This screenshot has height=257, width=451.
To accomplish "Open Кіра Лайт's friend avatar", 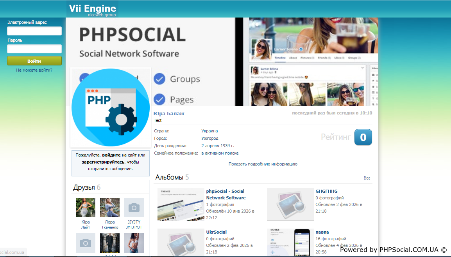I will click(86, 208).
